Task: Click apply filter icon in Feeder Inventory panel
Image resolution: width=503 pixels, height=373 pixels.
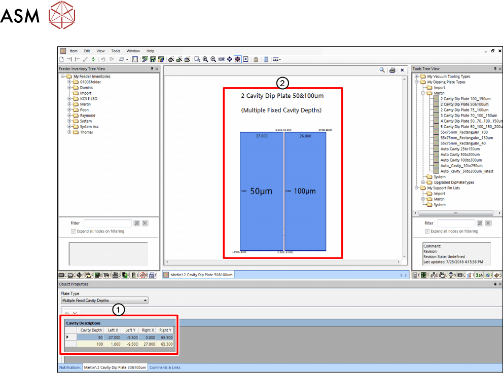Action: pyautogui.click(x=137, y=223)
